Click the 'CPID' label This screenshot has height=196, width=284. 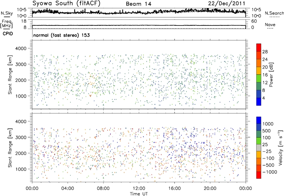coord(8,34)
